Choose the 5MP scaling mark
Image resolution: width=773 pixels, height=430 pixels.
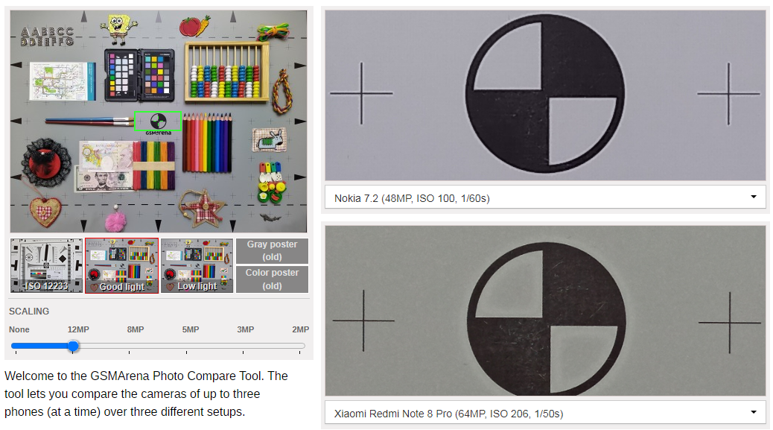(x=186, y=347)
